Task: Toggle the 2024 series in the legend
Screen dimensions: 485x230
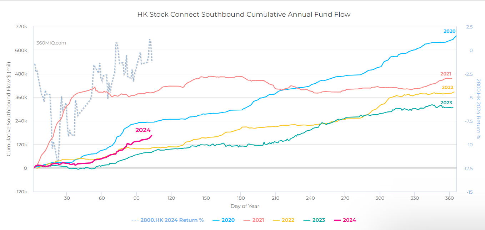Action: (345, 220)
